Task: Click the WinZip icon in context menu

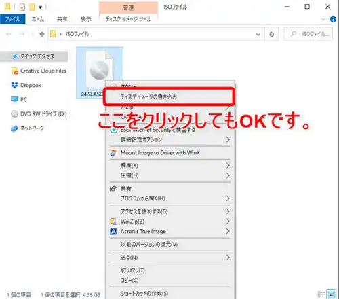Action: click(x=113, y=222)
